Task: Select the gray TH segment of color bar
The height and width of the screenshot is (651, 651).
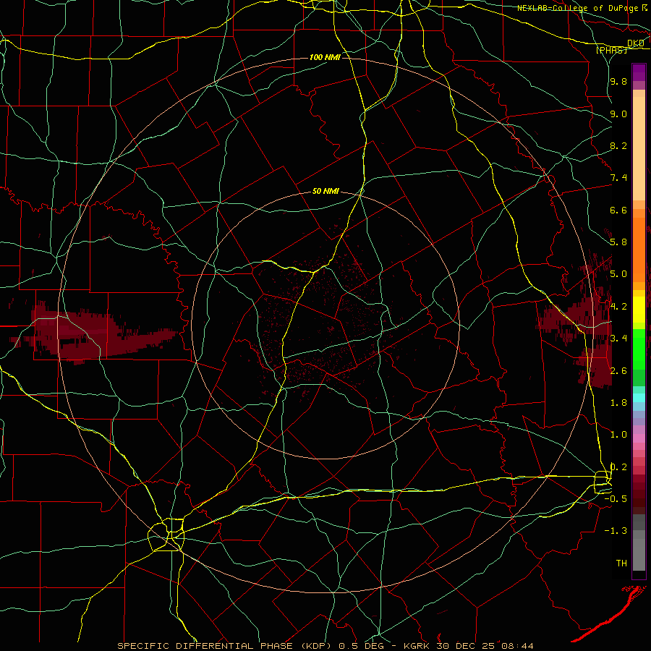Action: [x=639, y=555]
